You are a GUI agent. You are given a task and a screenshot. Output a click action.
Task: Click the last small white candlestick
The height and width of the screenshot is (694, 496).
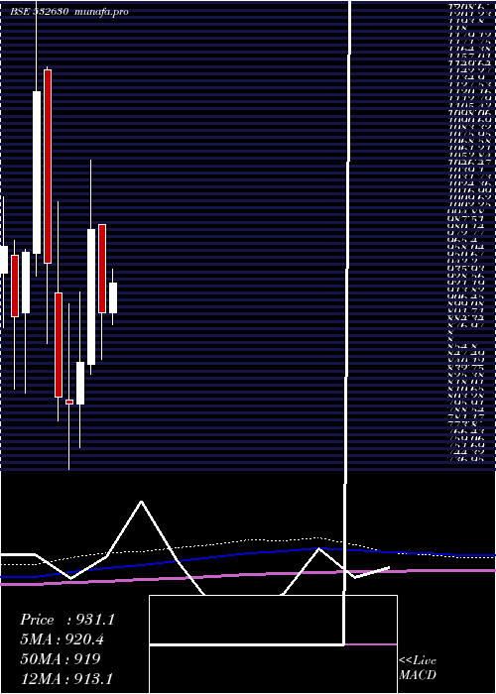pos(113,297)
